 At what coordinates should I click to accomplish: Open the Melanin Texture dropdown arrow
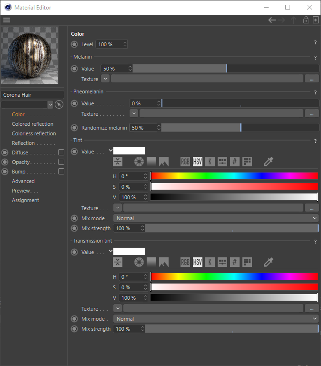[x=105, y=79]
